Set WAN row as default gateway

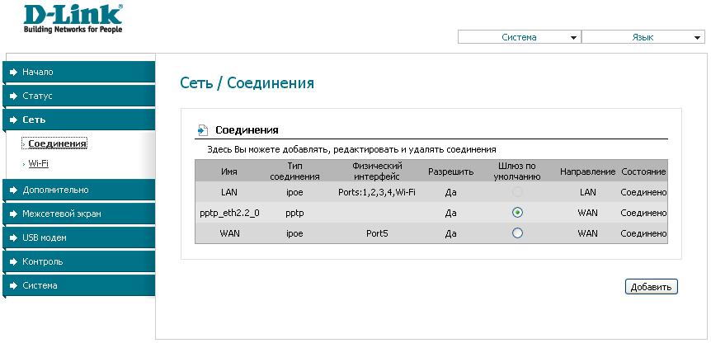pos(517,233)
